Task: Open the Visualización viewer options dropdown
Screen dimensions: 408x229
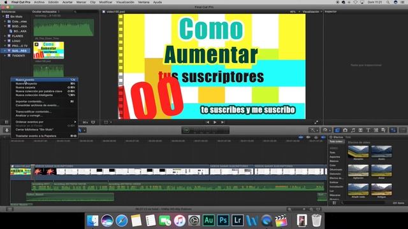Action: 312,11
